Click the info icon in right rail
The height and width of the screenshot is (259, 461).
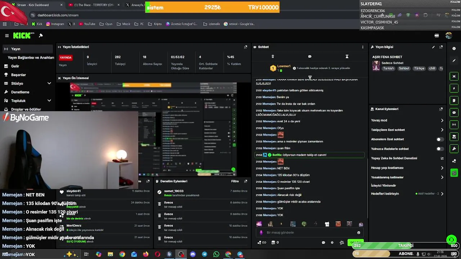coord(454,49)
